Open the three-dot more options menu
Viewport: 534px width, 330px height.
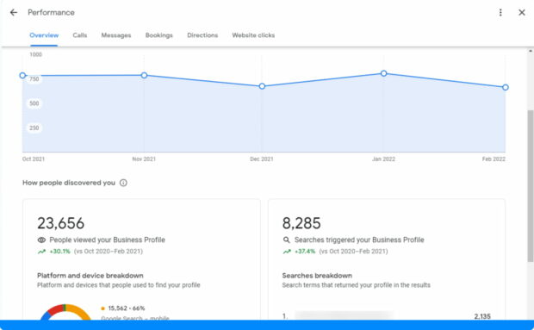click(500, 13)
